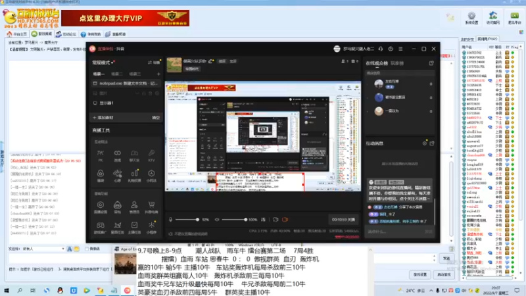This screenshot has width=526, height=296.
Task: Add a new scene with plus button
Action: [x=158, y=74]
